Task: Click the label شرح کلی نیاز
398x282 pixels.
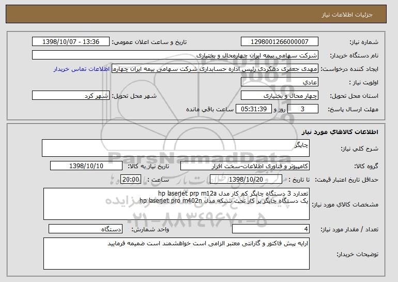Action: click(x=359, y=149)
